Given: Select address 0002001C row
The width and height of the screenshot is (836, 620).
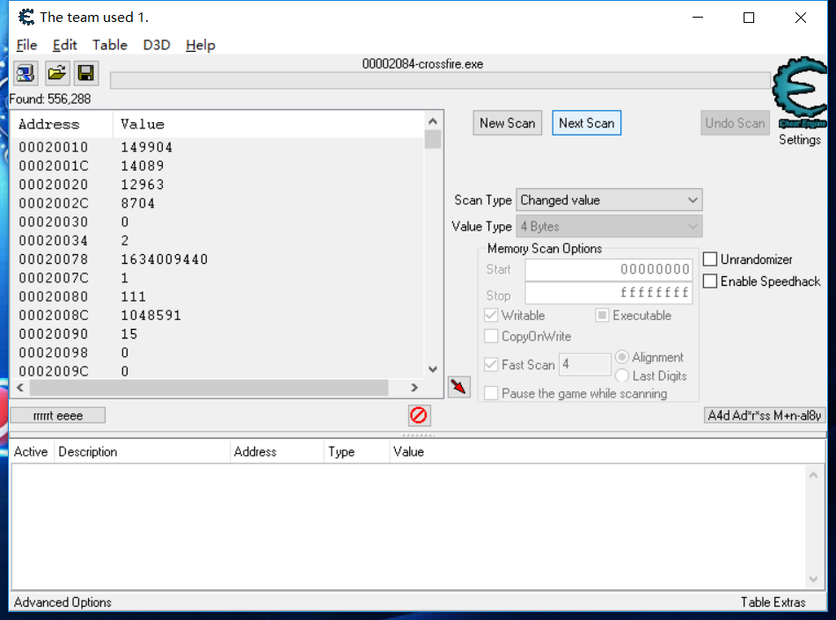Looking at the screenshot, I should (217, 165).
